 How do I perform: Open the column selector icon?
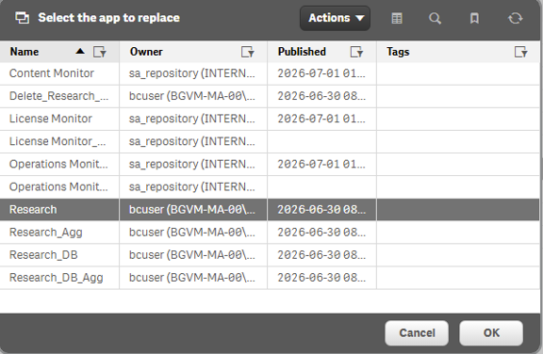click(397, 18)
